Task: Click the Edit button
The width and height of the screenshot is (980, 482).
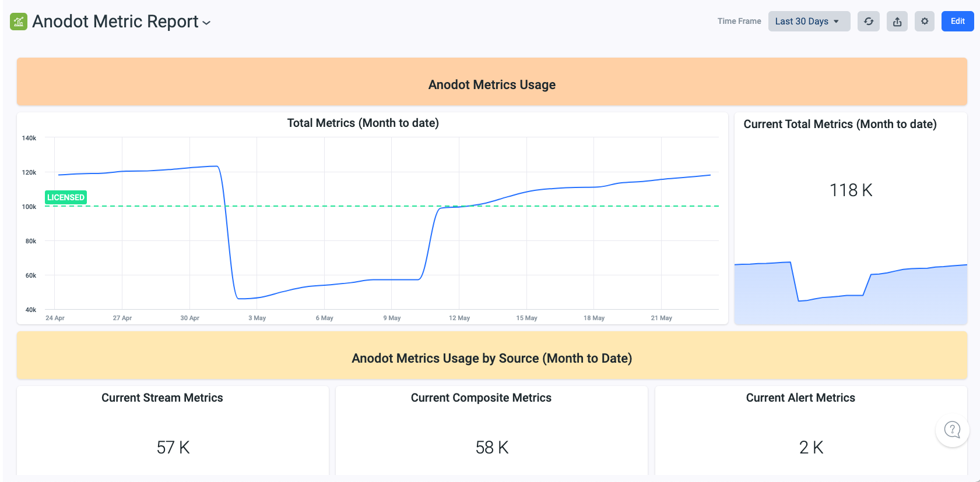Action: pos(957,22)
